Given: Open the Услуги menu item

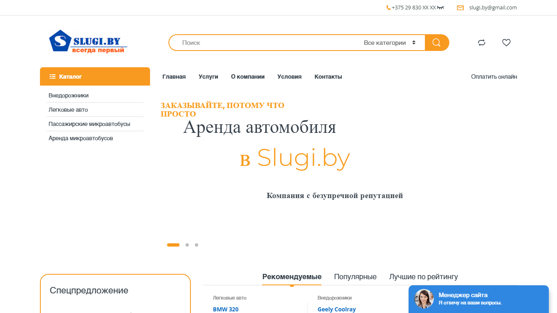Looking at the screenshot, I should pyautogui.click(x=208, y=77).
